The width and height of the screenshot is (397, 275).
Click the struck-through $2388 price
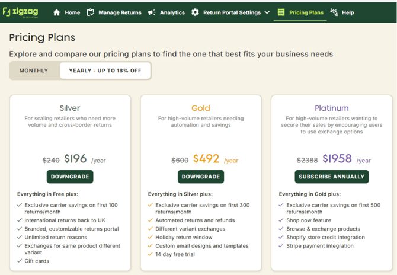tap(307, 160)
